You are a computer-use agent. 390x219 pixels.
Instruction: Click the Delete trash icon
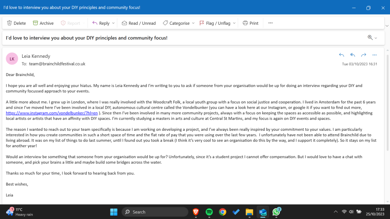pyautogui.click(x=10, y=23)
